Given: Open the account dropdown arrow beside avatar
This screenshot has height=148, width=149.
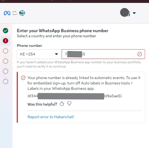Looking at the screenshot, I should coord(134,13).
